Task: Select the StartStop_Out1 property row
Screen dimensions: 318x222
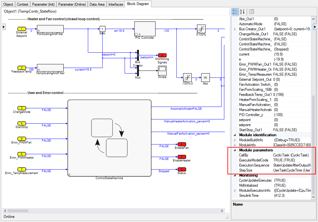Action: [x=274, y=130]
